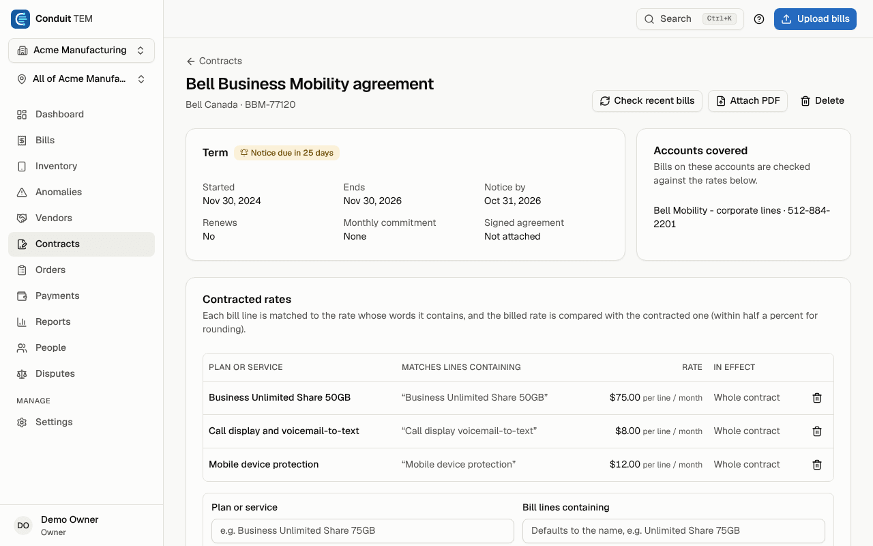Click the Notice by date Oct 31, 2026
Screen dimensions: 873x546
pyautogui.click(x=513, y=201)
